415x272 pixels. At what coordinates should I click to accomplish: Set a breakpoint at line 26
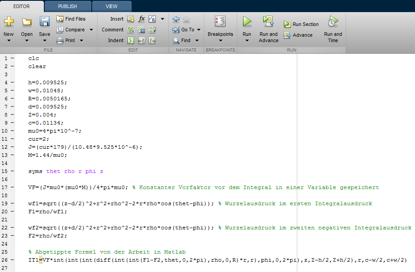pyautogui.click(x=12, y=260)
